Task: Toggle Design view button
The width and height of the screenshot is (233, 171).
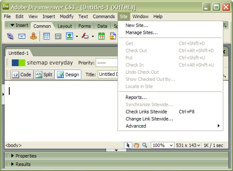Action: pyautogui.click(x=68, y=75)
